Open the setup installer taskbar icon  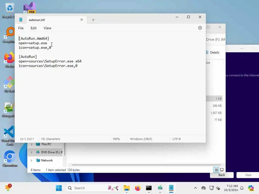(160, 188)
